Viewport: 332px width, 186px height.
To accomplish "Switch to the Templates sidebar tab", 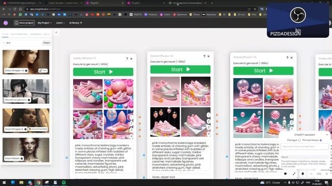I will (x=36, y=34).
